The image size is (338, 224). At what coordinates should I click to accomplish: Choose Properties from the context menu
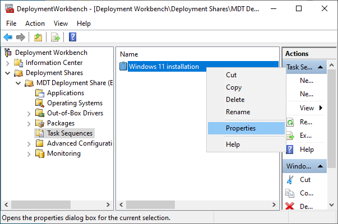[x=246, y=128]
